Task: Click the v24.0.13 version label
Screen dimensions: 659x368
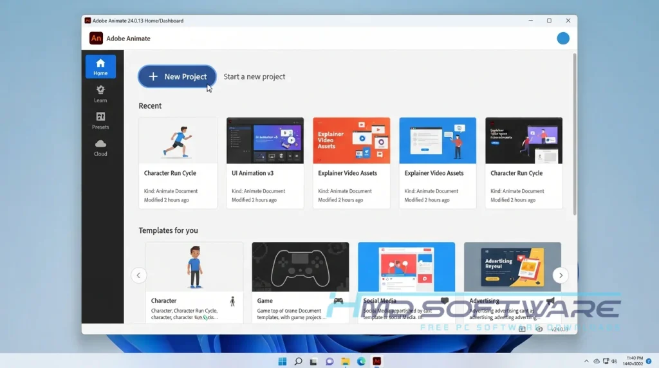Action: tap(560, 329)
